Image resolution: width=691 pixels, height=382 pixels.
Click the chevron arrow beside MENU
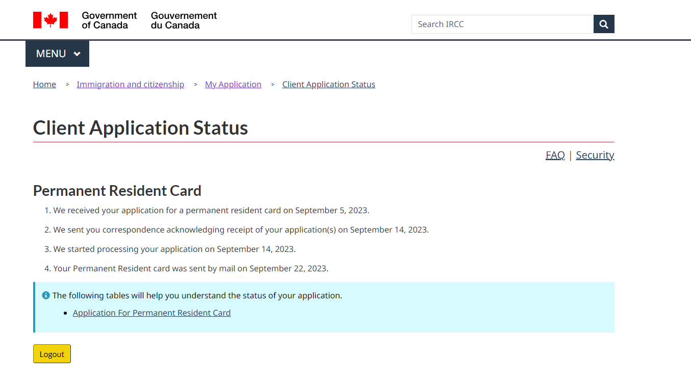[x=77, y=54]
